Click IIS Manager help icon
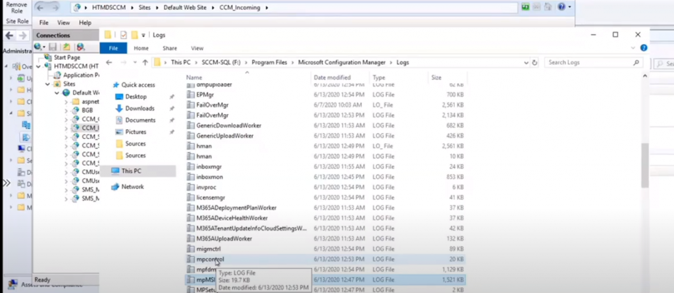Image resolution: width=674 pixels, height=293 pixels. click(561, 7)
